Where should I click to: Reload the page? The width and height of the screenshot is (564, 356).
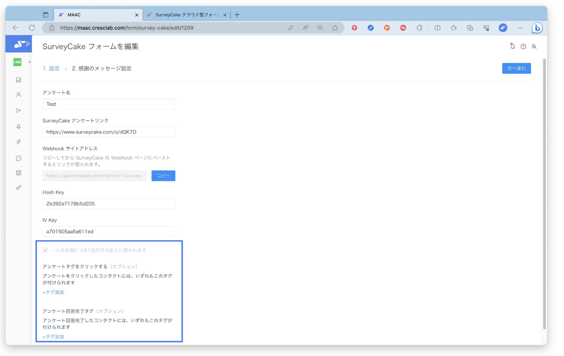pyautogui.click(x=32, y=28)
